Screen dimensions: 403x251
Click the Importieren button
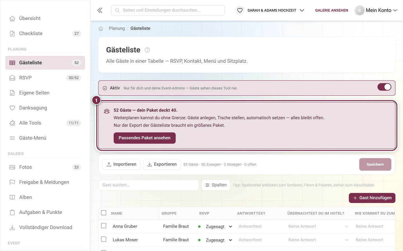(121, 164)
